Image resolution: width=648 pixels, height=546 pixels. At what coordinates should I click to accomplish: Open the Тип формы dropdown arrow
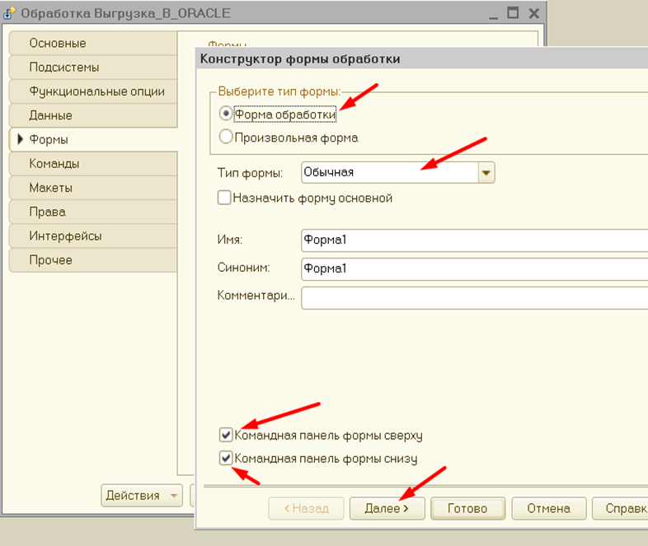tap(486, 172)
